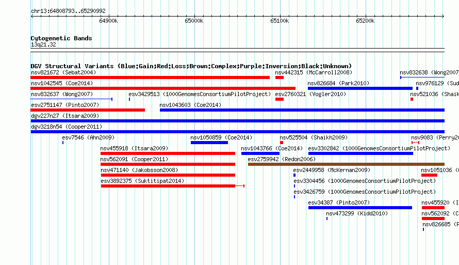Image resolution: width=459 pixels, height=265 pixels.
Task: Click the blue nsv1043603 gain bar
Action: [302, 110]
